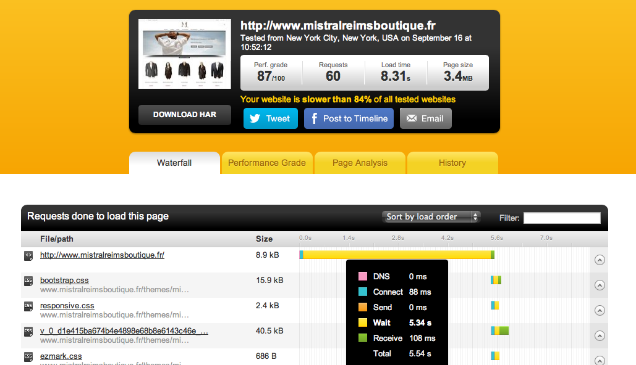Image resolution: width=636 pixels, height=365 pixels.
Task: Click the Post to Timeline button
Action: (349, 118)
